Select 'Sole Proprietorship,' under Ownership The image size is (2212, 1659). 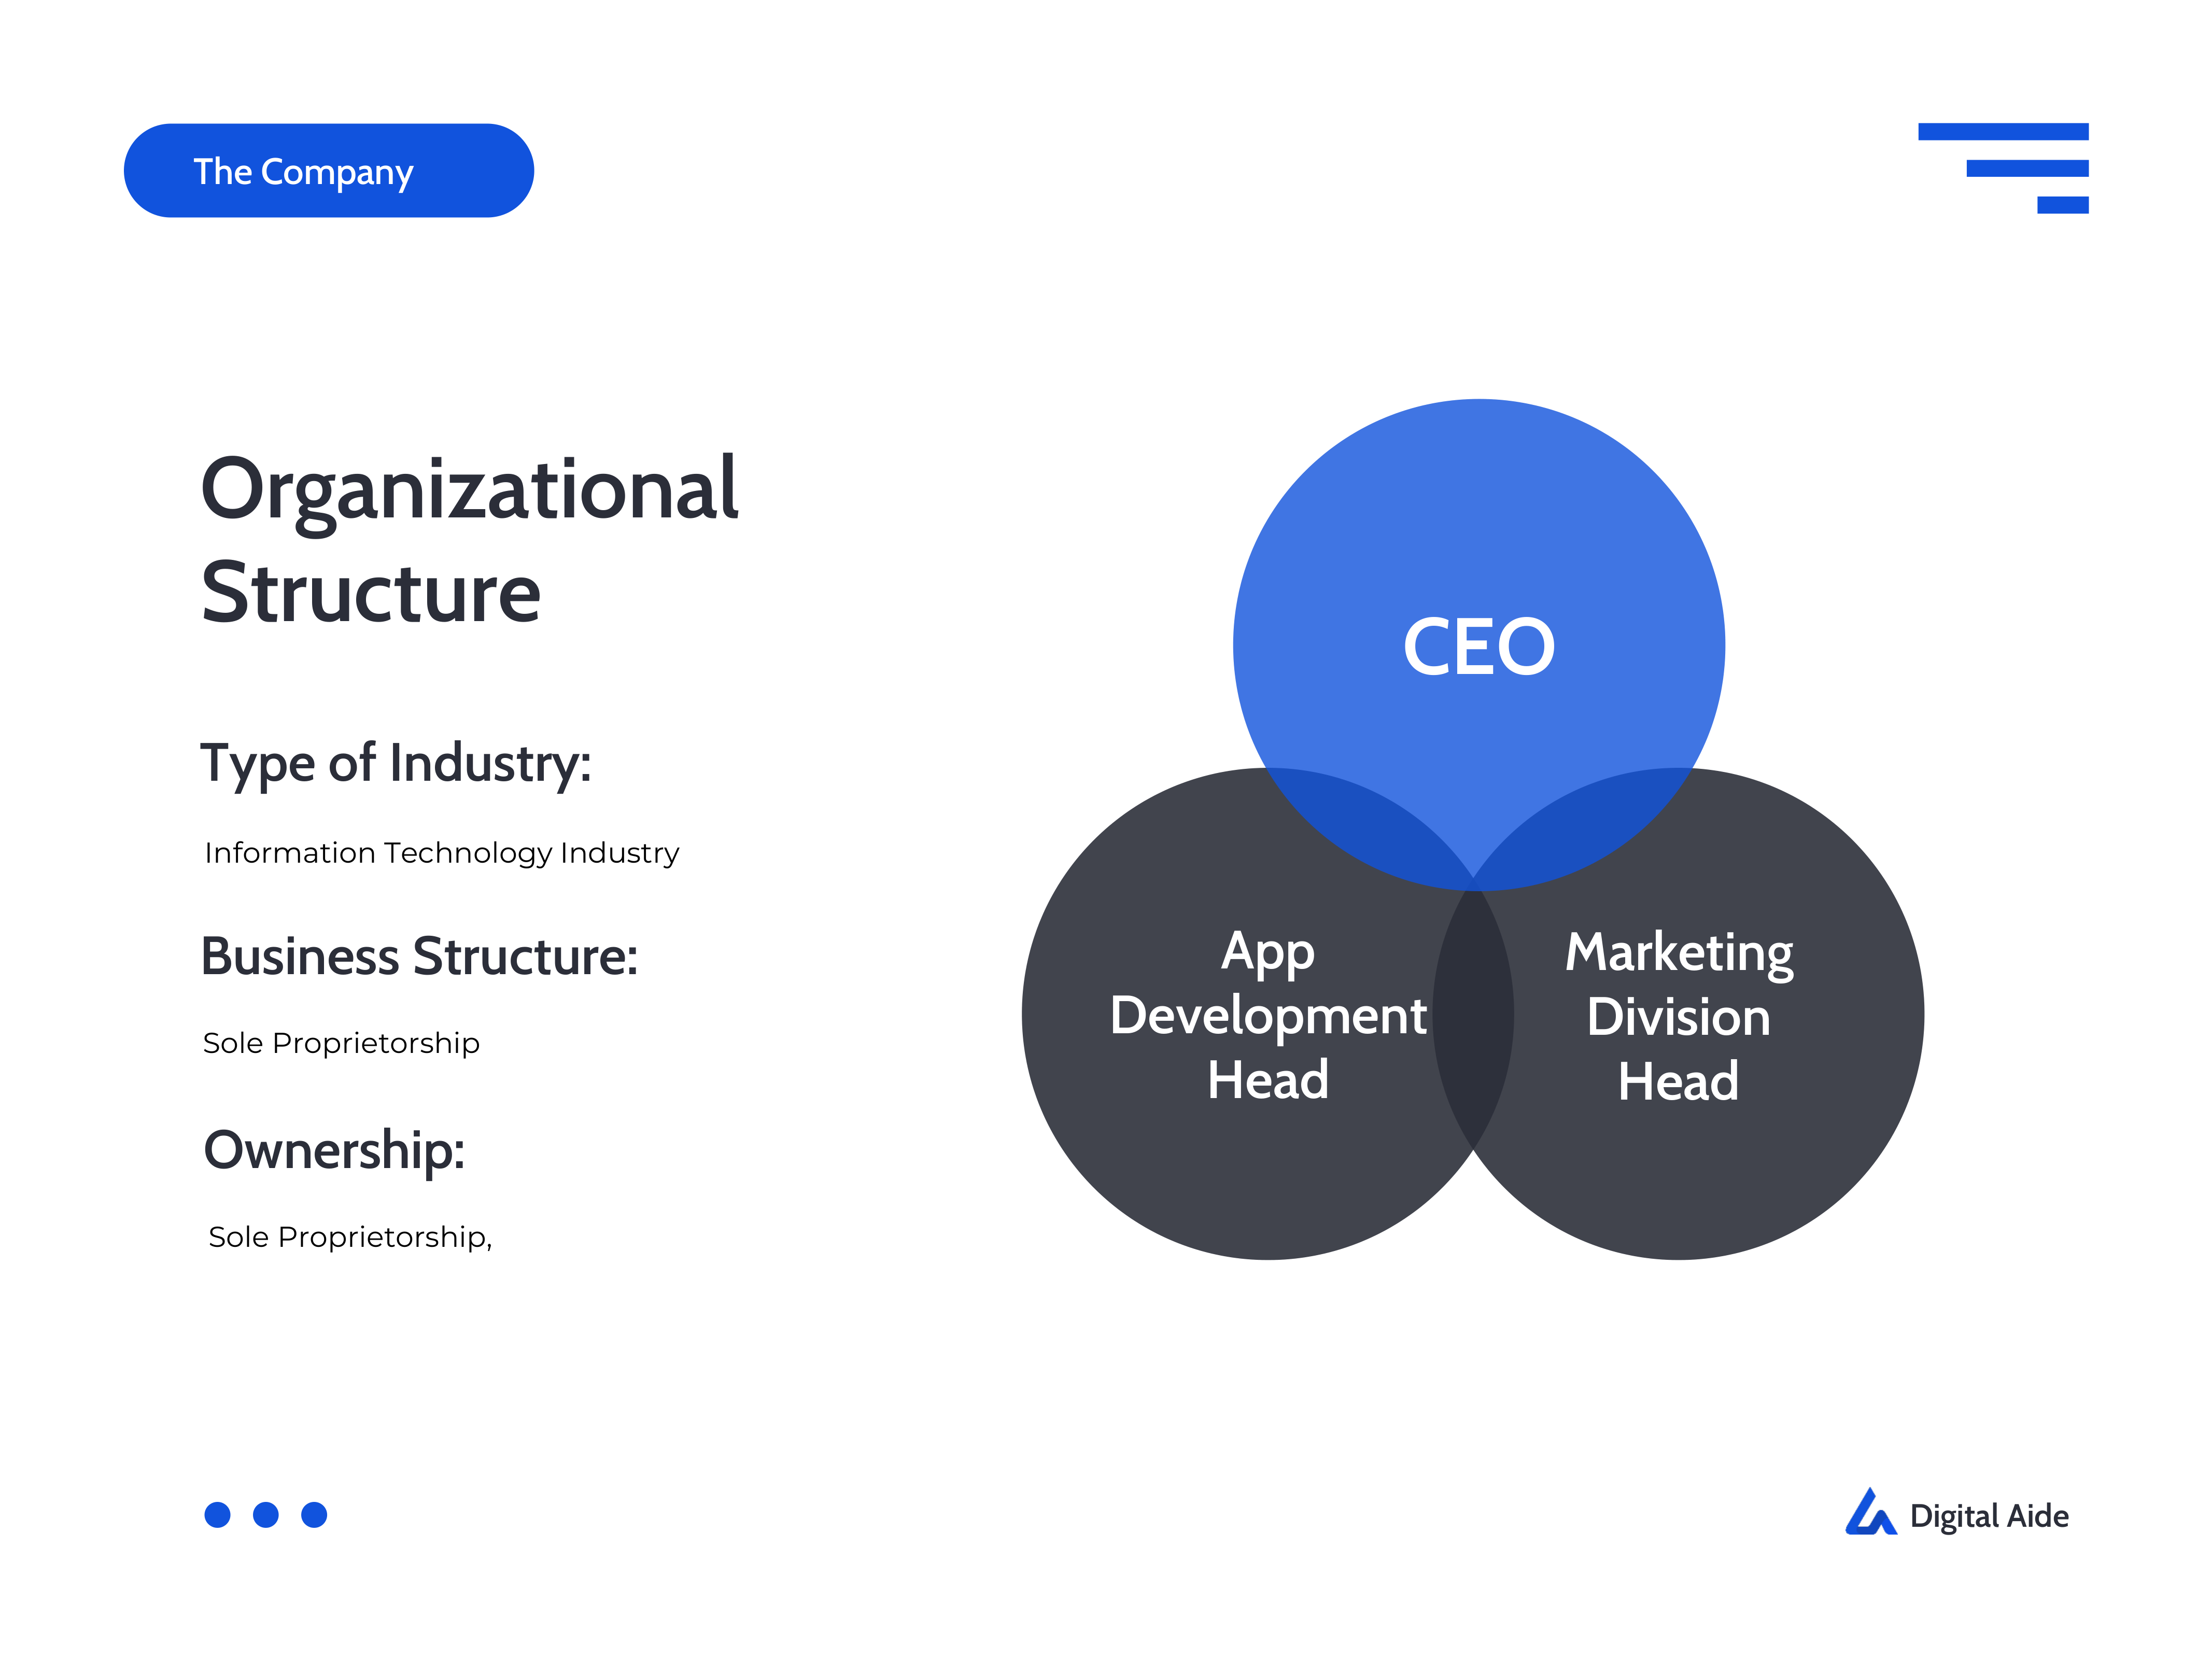pyautogui.click(x=350, y=1237)
